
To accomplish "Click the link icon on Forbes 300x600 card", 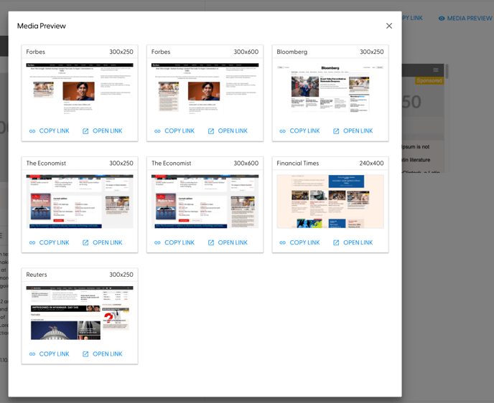I will 157,131.
